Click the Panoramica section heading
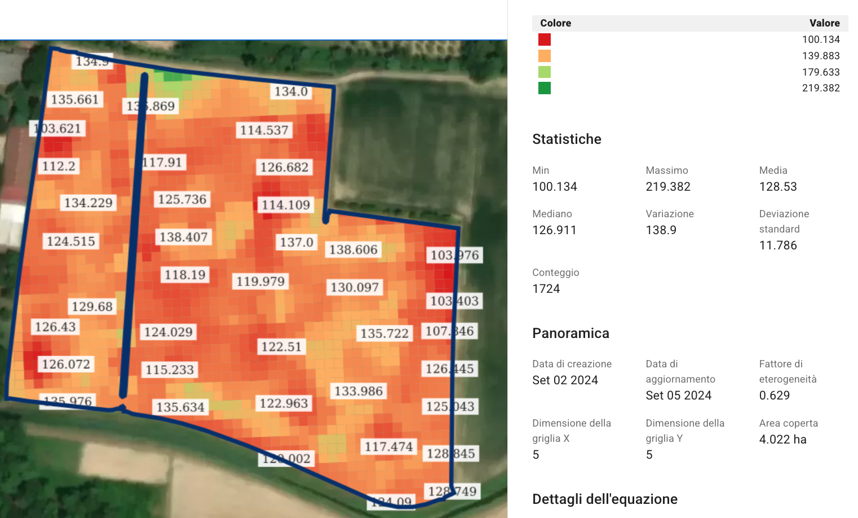 click(x=570, y=333)
